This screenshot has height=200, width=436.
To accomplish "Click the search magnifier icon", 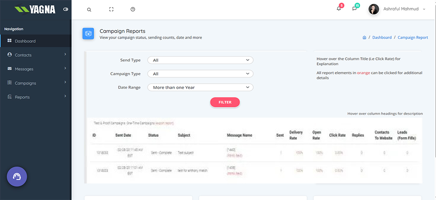I will 89,10.
